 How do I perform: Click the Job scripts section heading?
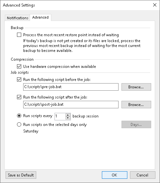coord(20,72)
